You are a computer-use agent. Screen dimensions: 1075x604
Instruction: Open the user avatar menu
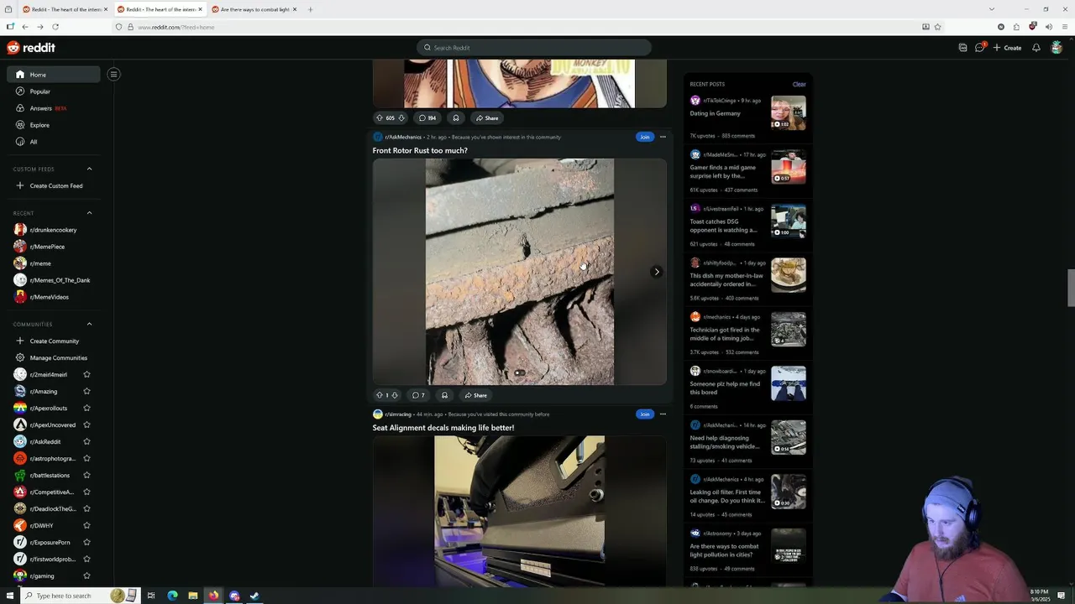(1057, 48)
